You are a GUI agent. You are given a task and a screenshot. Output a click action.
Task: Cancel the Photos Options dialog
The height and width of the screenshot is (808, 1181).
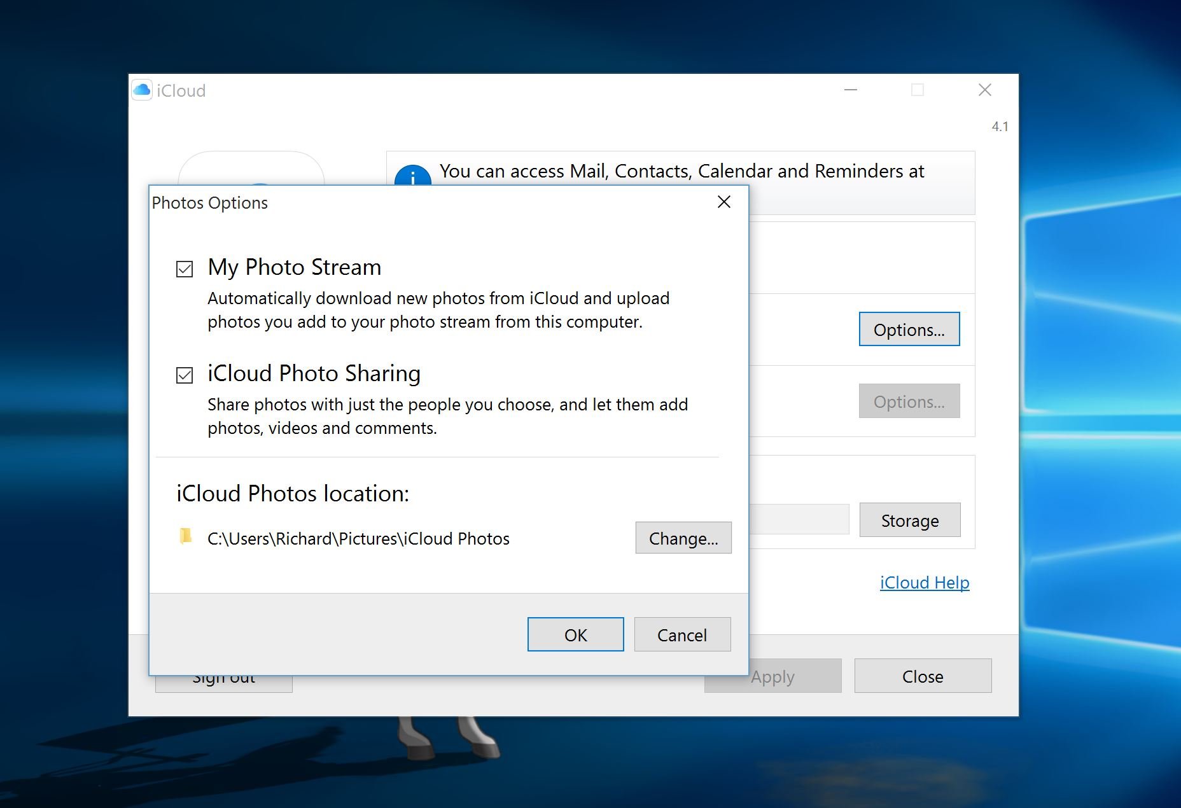pyautogui.click(x=682, y=634)
